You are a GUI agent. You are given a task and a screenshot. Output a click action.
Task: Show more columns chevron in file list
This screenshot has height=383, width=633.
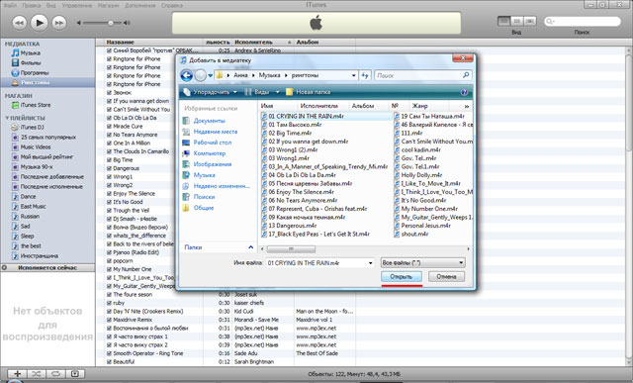click(467, 106)
